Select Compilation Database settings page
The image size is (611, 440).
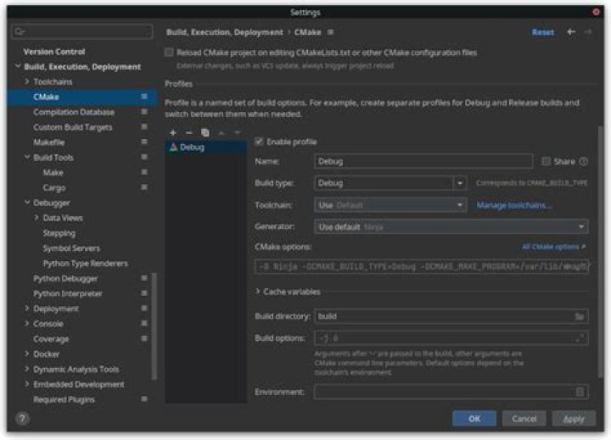pyautogui.click(x=74, y=112)
